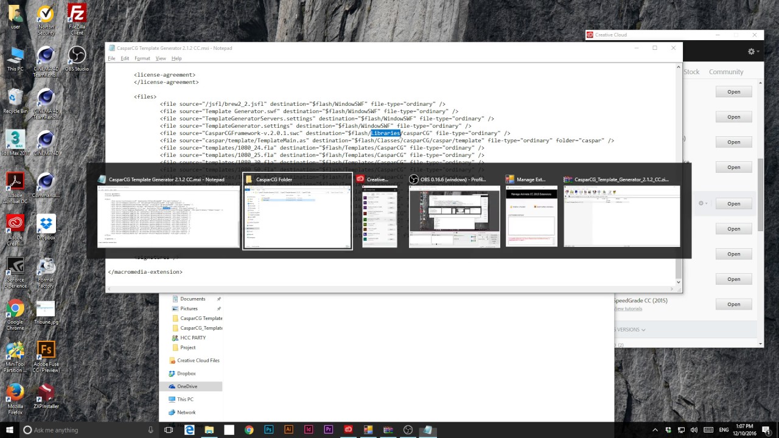Switch to the OBS 0.16.6 window thumbnail
This screenshot has height=438, width=779.
pos(455,210)
